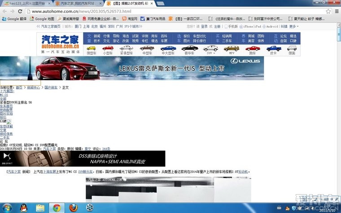Open 论坛 in navigation menu
The width and height of the screenshot is (341, 213).
(284, 36)
